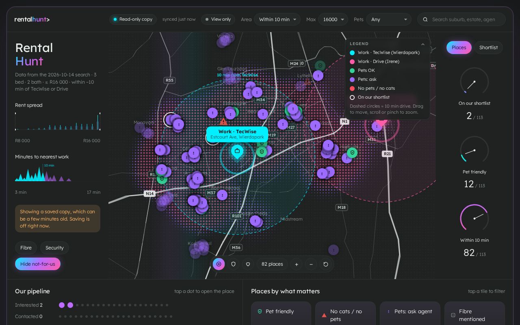520x325 pixels.
Task: Open the Pets Any dropdown
Action: (x=389, y=19)
